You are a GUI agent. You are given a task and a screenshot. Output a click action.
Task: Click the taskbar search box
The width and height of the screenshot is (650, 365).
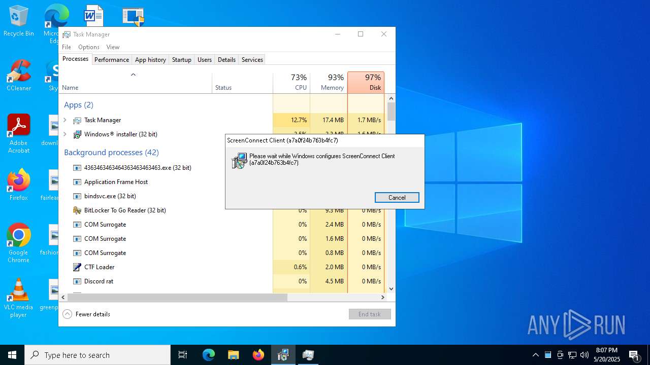point(97,355)
